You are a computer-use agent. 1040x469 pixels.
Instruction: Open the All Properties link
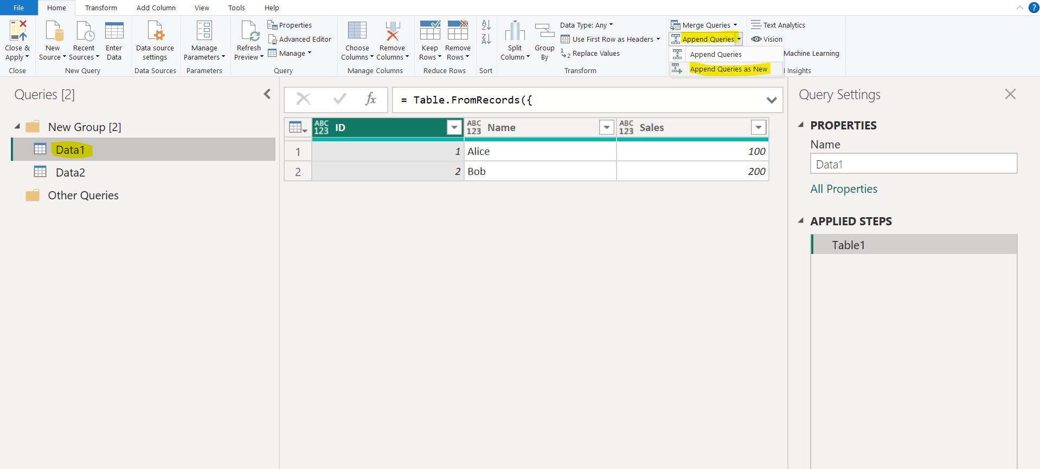[x=843, y=189]
